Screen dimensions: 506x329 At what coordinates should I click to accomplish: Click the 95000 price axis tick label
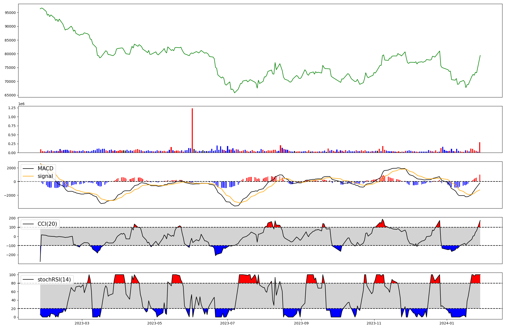10,13
